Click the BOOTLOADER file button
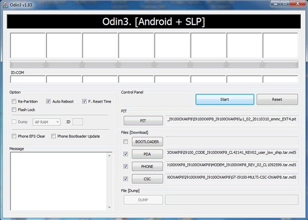 pos(147,142)
